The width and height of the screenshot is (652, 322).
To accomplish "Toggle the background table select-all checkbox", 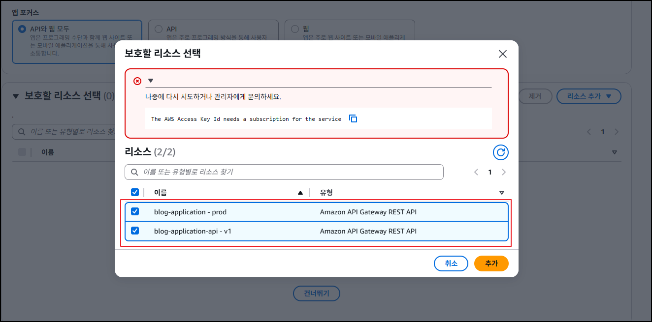I will tap(22, 152).
